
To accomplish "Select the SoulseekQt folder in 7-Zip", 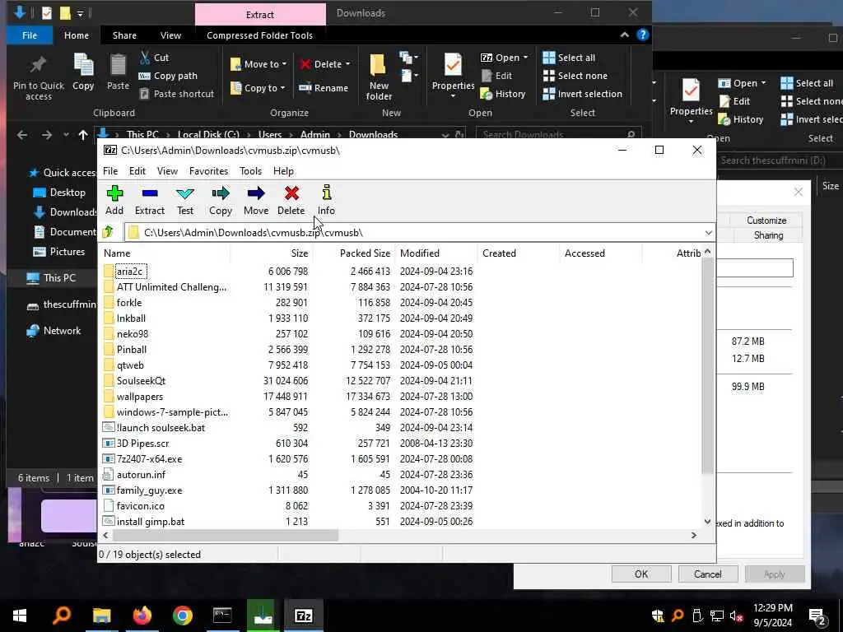I will click(141, 380).
